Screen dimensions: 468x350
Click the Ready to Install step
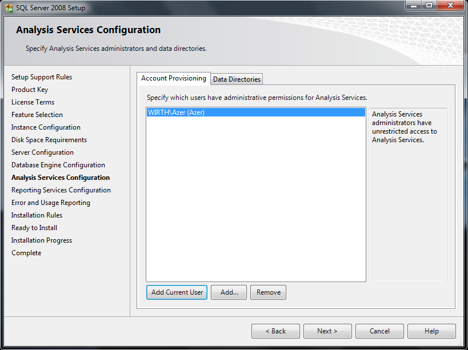pyautogui.click(x=34, y=228)
